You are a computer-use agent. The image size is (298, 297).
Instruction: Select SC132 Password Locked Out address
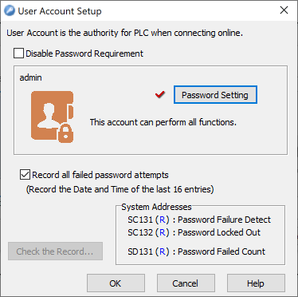tap(194, 232)
